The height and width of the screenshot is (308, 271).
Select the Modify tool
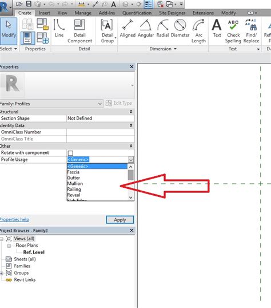[9, 31]
